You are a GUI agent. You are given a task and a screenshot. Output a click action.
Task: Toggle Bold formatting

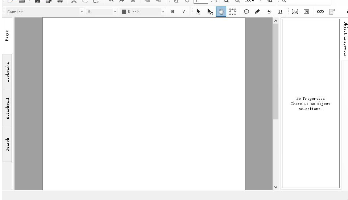[173, 12]
